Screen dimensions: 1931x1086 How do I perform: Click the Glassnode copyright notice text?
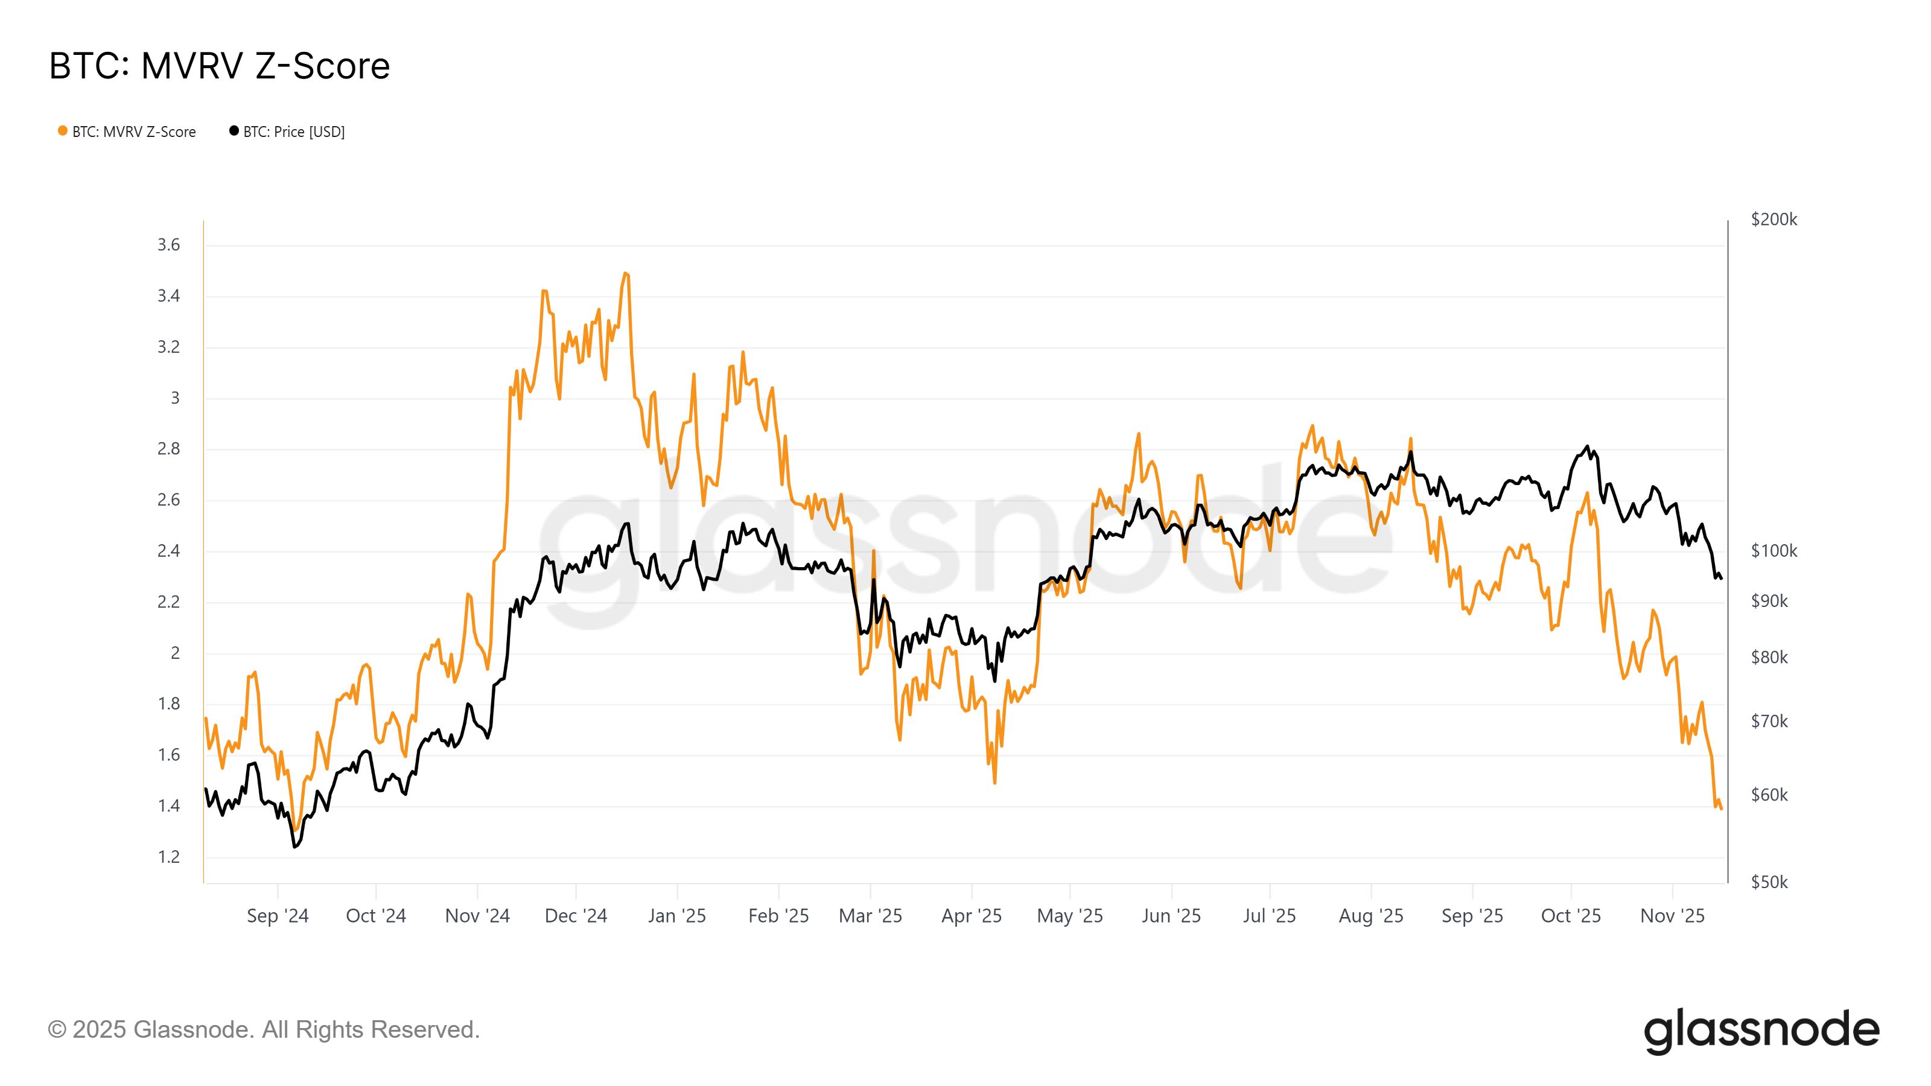point(263,1030)
